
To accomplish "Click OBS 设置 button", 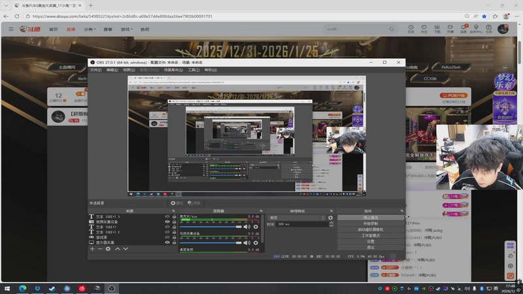I will 371,242.
